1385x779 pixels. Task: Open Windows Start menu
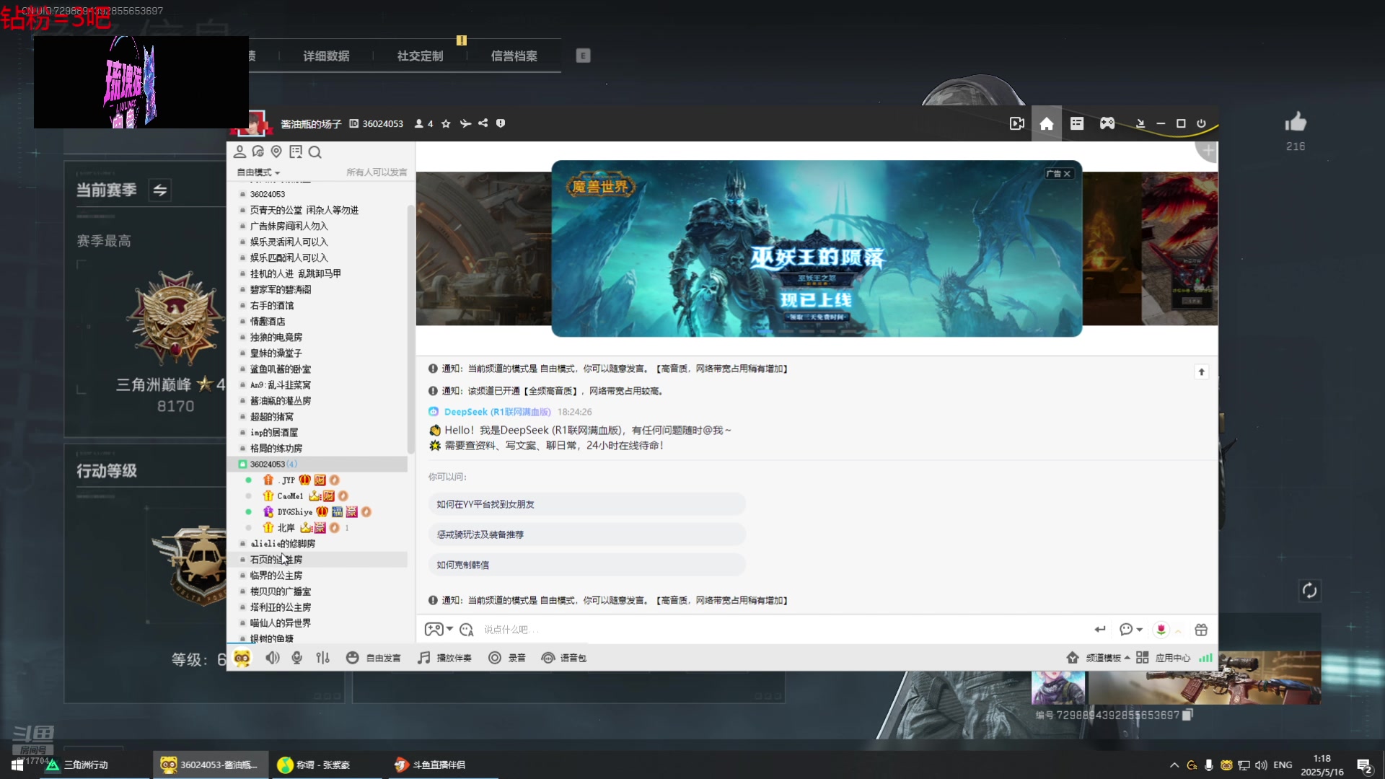click(x=17, y=765)
